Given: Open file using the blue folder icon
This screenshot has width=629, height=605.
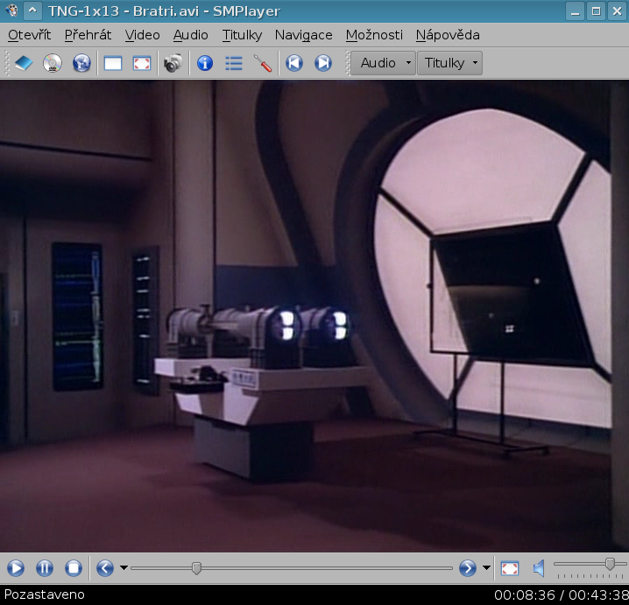Looking at the screenshot, I should pos(24,63).
